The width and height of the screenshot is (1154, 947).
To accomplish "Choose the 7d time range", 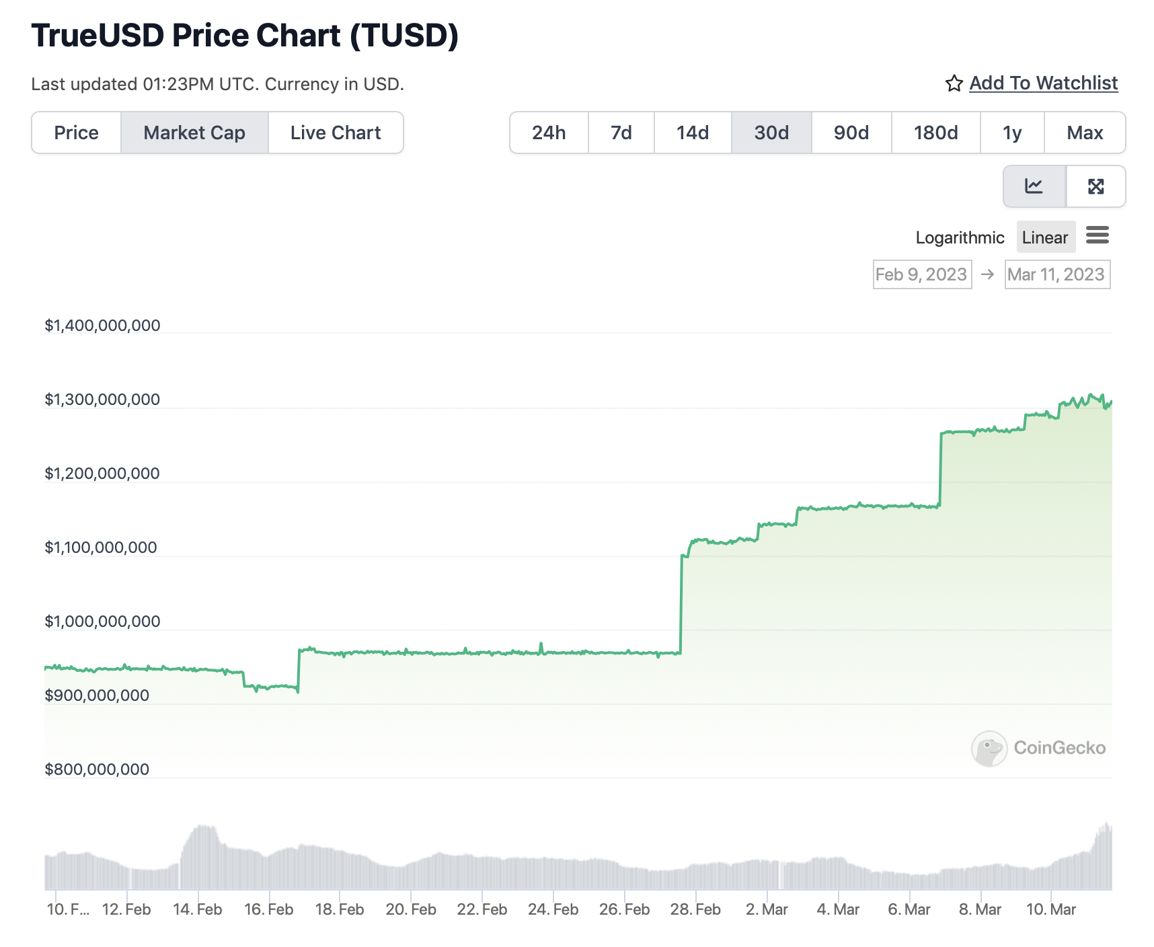I will [x=621, y=132].
